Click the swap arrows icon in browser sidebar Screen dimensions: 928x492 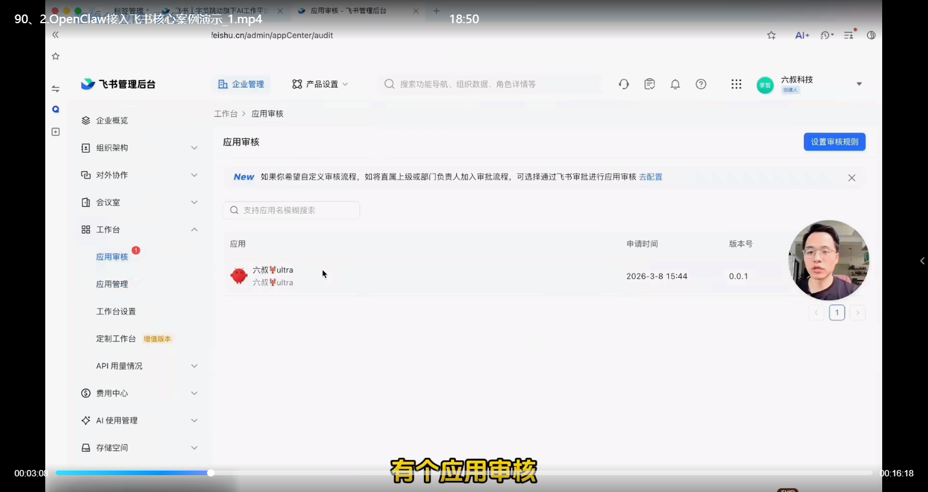(56, 89)
